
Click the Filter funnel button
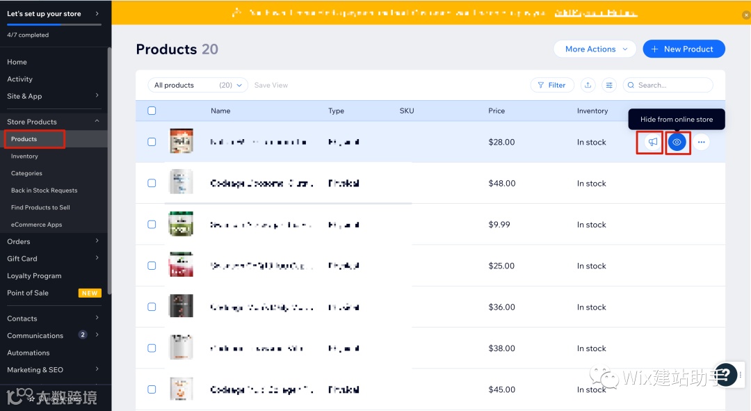(551, 85)
